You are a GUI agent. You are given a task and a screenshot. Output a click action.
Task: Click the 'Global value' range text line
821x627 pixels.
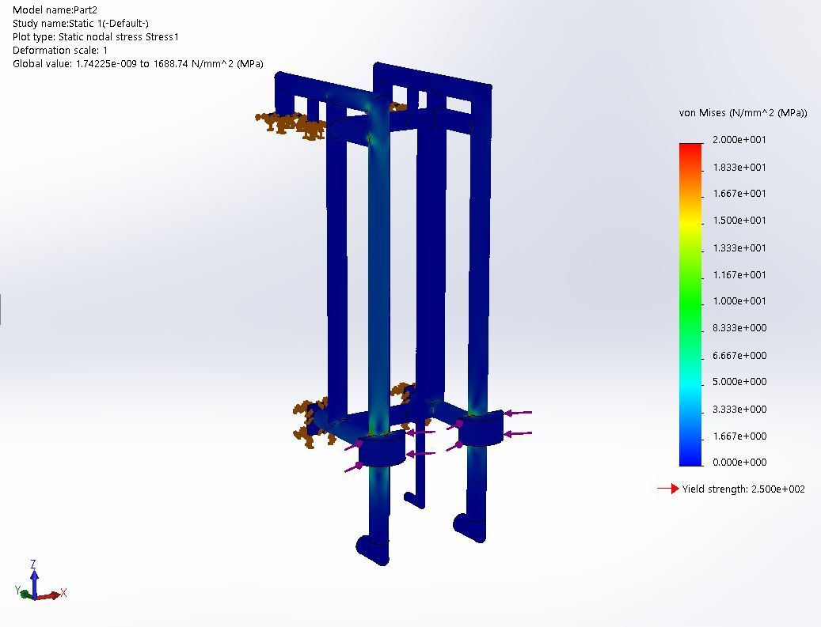tap(138, 64)
